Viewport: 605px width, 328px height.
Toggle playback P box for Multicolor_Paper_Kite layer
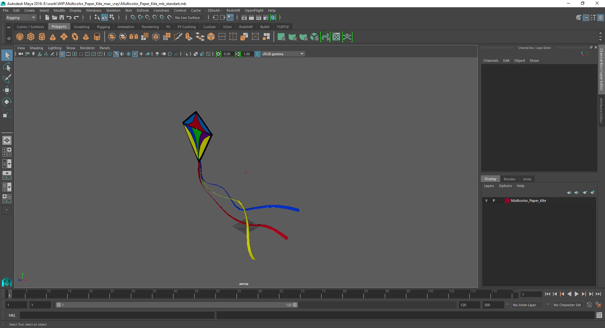(494, 201)
